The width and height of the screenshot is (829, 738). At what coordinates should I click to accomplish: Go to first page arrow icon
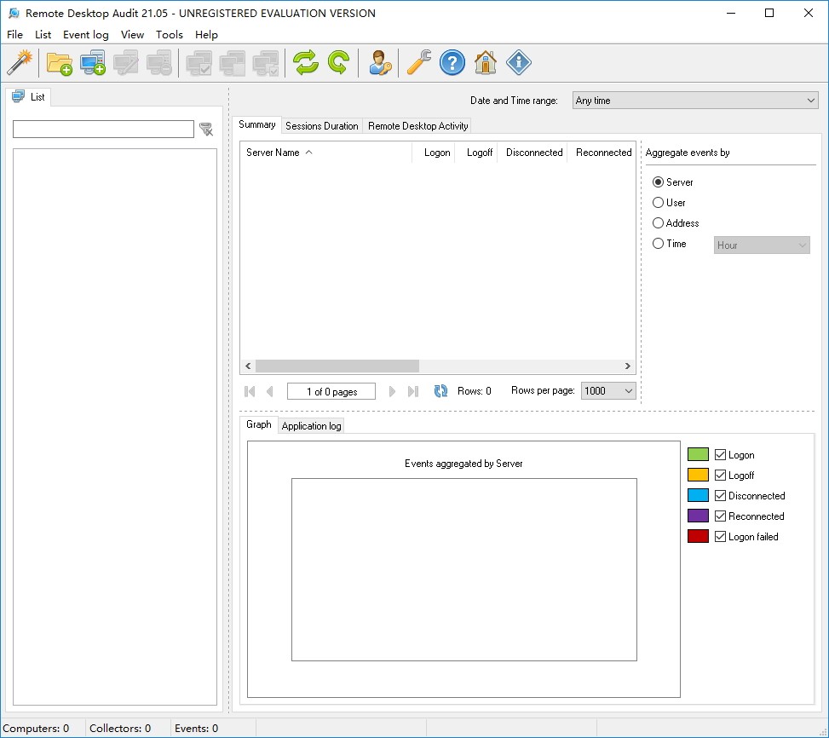point(250,391)
